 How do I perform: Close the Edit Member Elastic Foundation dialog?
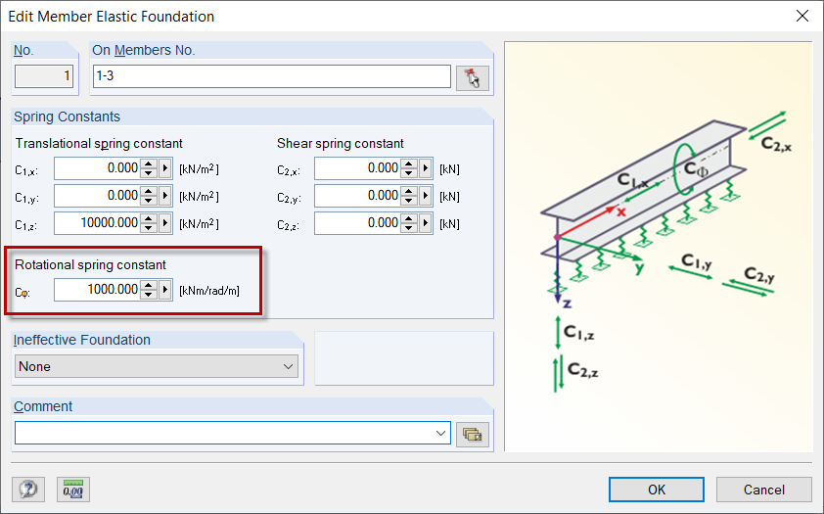pyautogui.click(x=801, y=17)
